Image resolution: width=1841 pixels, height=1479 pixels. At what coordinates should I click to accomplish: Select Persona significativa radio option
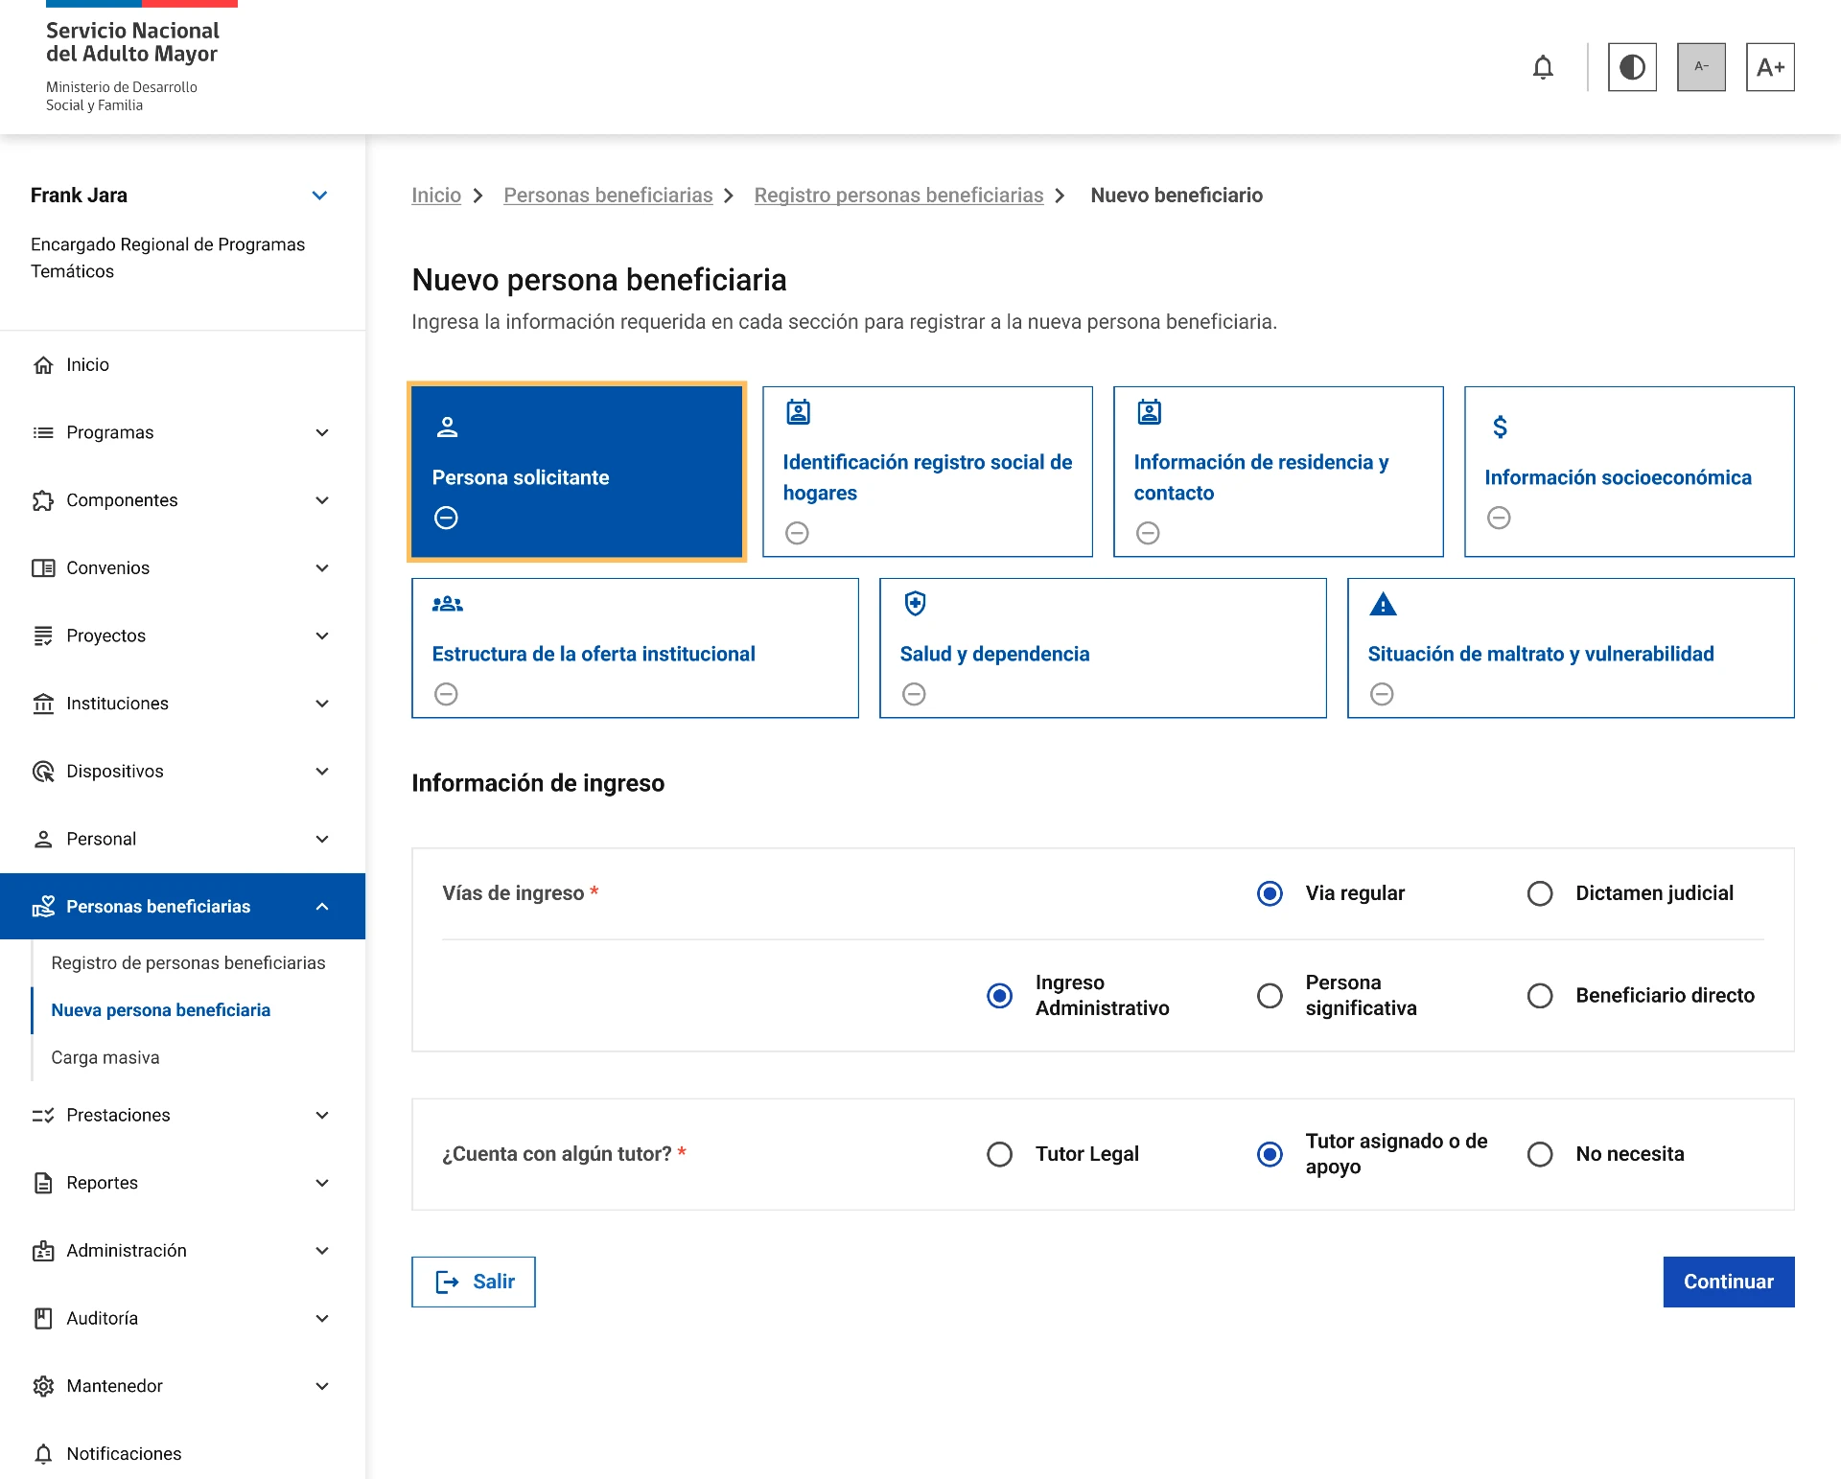coord(1270,996)
